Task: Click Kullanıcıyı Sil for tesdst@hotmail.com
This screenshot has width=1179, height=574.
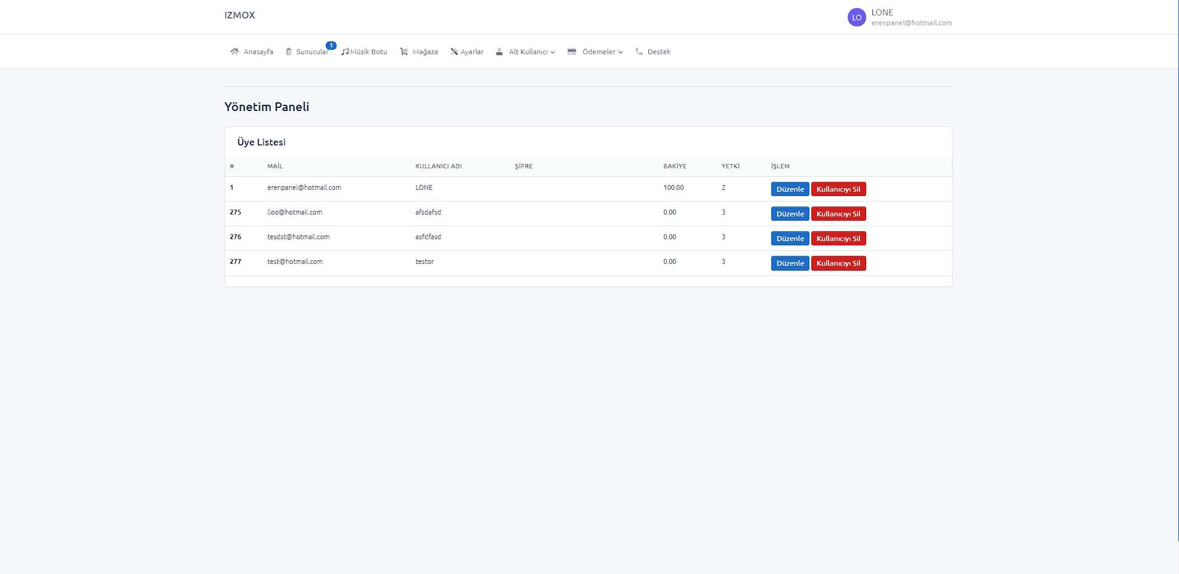Action: [x=838, y=239]
